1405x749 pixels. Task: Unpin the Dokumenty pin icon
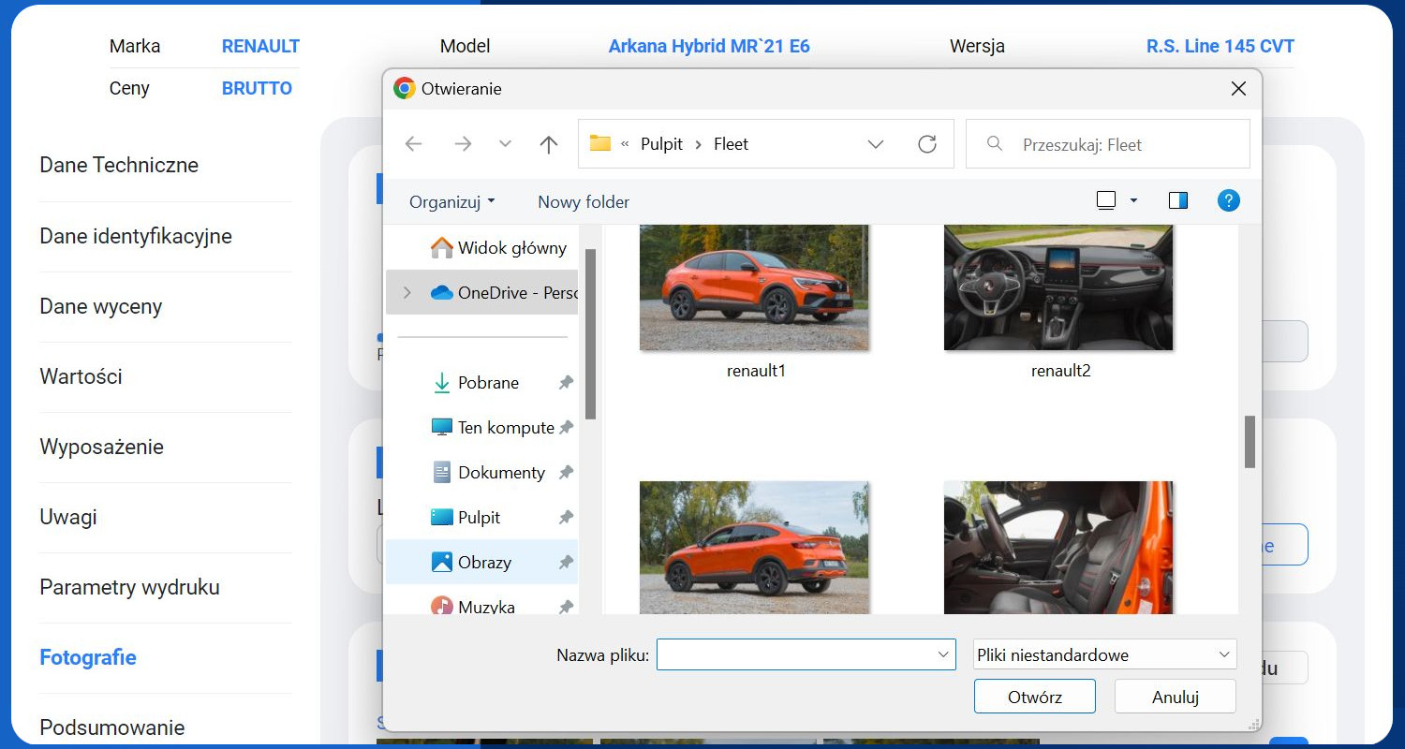pos(566,473)
